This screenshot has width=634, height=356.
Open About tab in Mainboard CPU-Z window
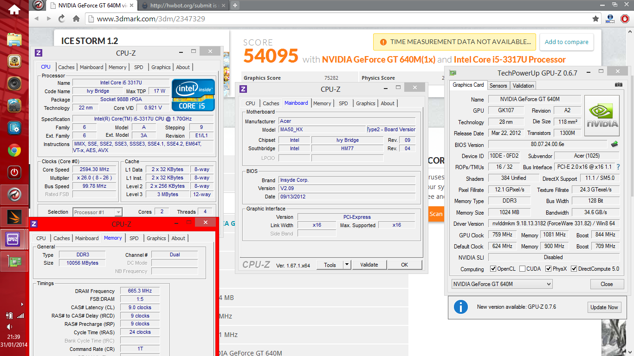pyautogui.click(x=388, y=103)
